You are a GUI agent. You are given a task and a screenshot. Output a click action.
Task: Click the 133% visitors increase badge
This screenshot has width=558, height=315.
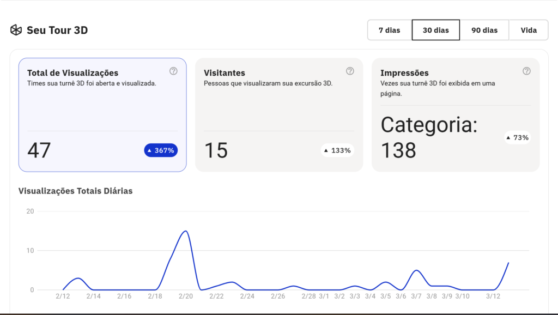click(x=337, y=150)
